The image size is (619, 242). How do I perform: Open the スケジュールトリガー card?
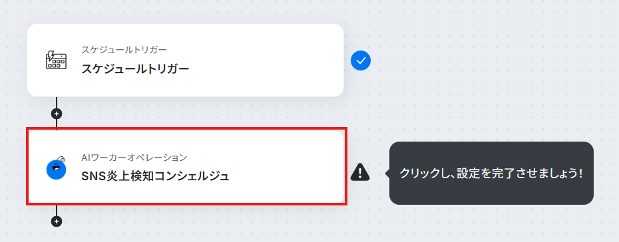(x=185, y=60)
